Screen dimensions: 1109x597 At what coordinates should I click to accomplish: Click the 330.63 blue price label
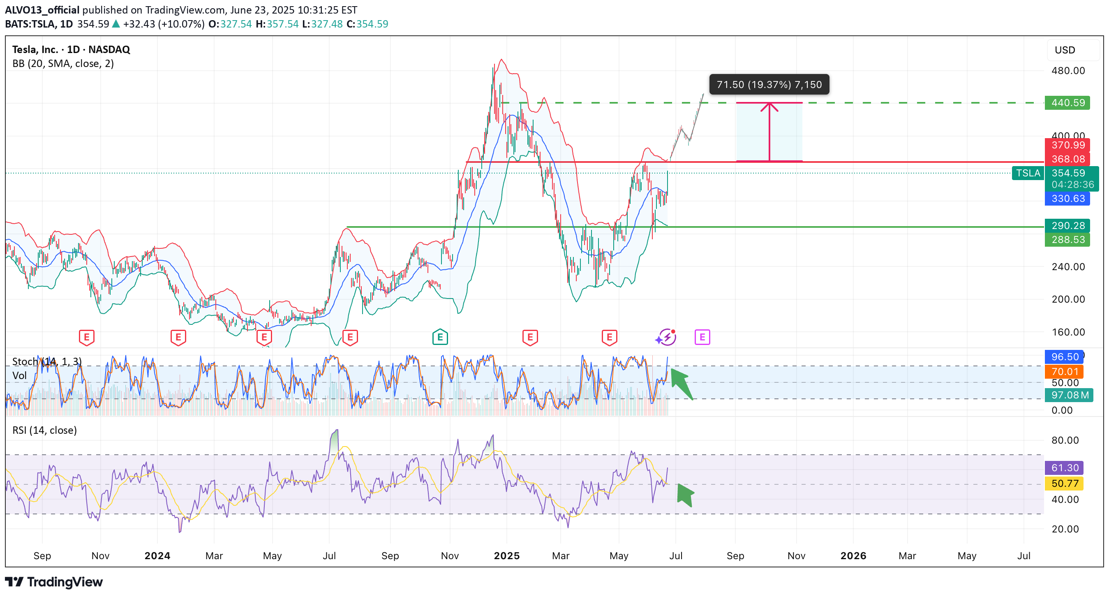click(x=1067, y=199)
